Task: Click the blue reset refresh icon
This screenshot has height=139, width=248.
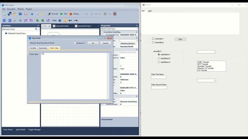Action: (x=48, y=20)
